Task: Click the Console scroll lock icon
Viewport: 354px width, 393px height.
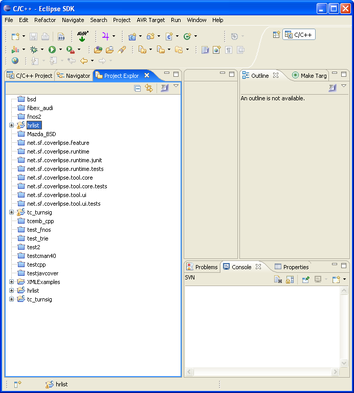Action: pos(290,279)
